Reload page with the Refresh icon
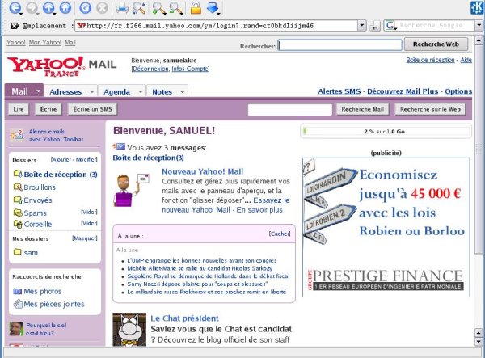The height and width of the screenshot is (358, 485). (85, 8)
